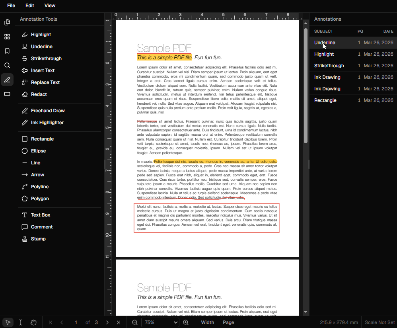The image size is (397, 328).
Task: Open the page thumbnails grid view
Action: click(7, 37)
